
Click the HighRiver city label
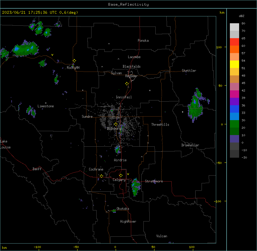(128, 221)
